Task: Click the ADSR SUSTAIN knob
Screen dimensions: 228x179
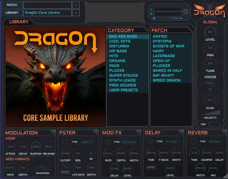Action: (x=36, y=147)
